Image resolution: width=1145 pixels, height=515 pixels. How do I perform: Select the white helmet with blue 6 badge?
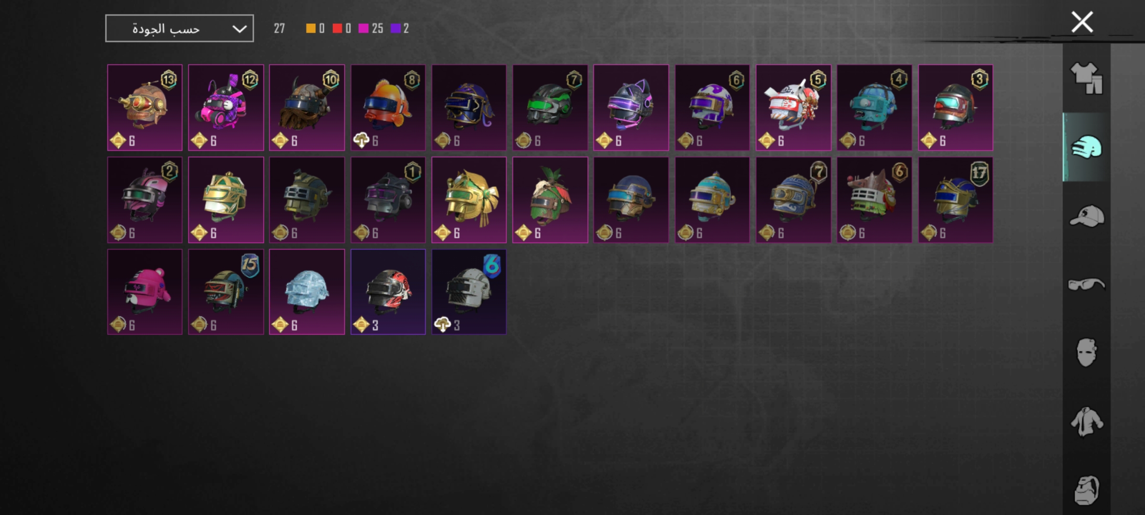(x=469, y=292)
